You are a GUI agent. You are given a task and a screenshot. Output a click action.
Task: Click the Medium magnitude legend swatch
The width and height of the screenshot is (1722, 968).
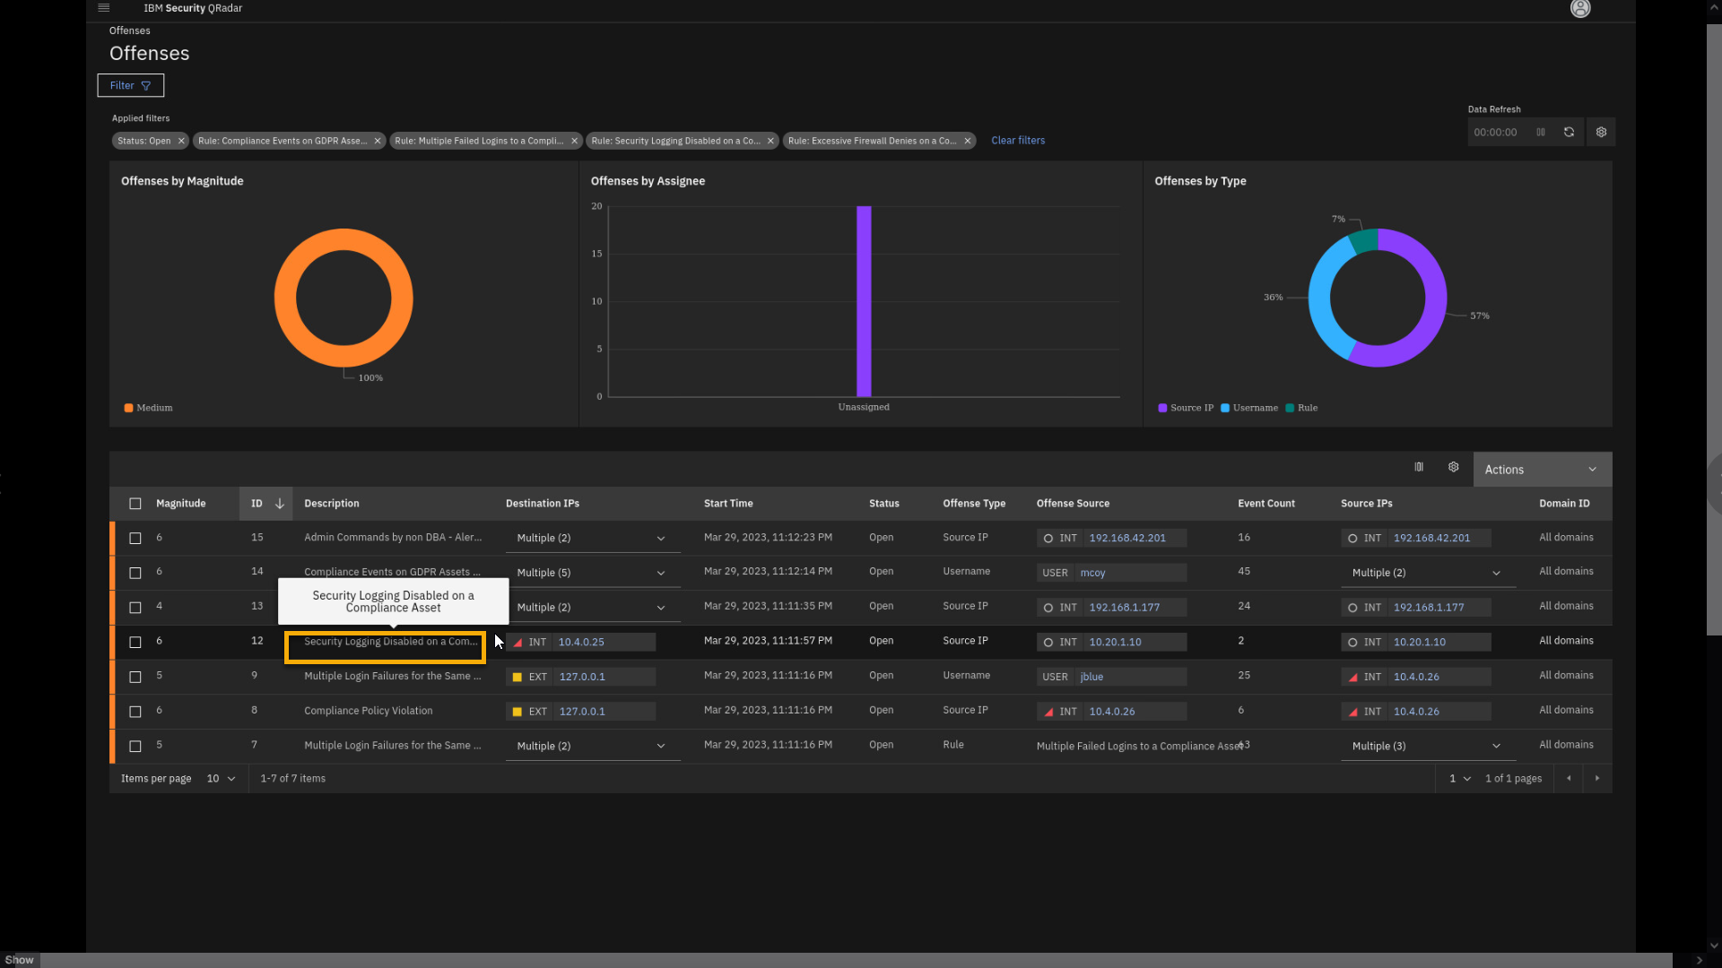(x=128, y=409)
